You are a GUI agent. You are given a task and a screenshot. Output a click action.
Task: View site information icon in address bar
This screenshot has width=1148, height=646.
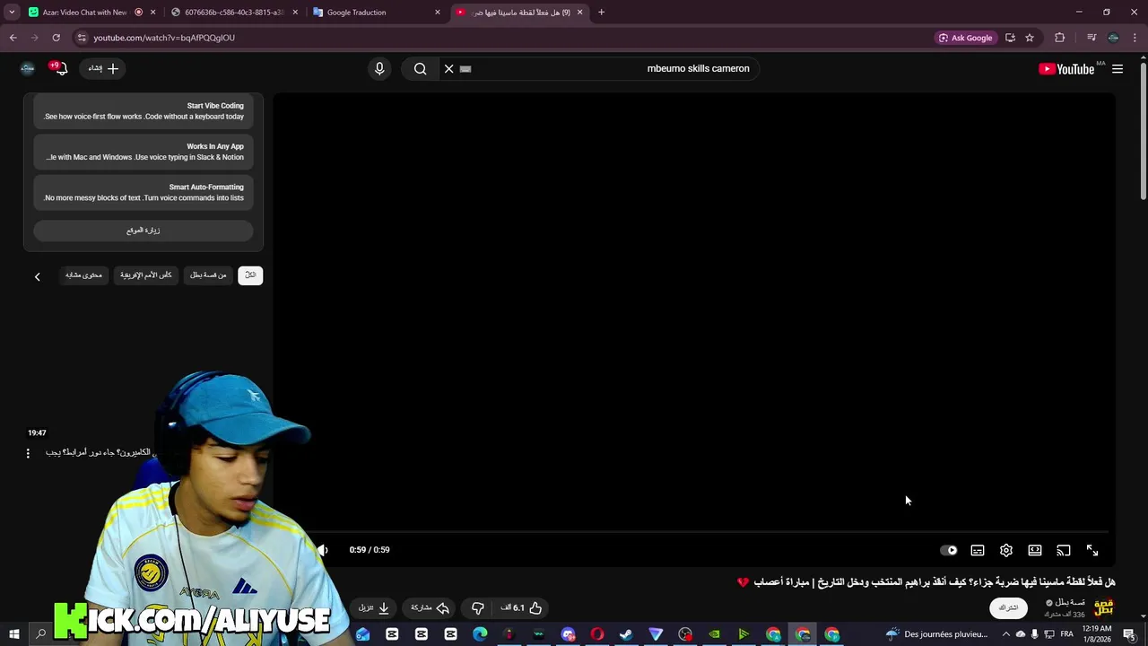[82, 38]
